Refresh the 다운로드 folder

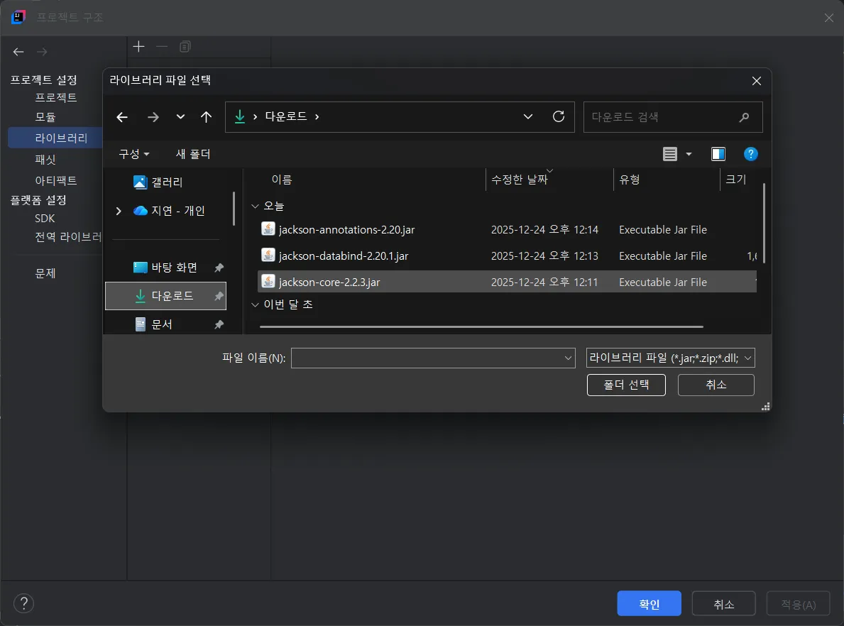pos(559,117)
